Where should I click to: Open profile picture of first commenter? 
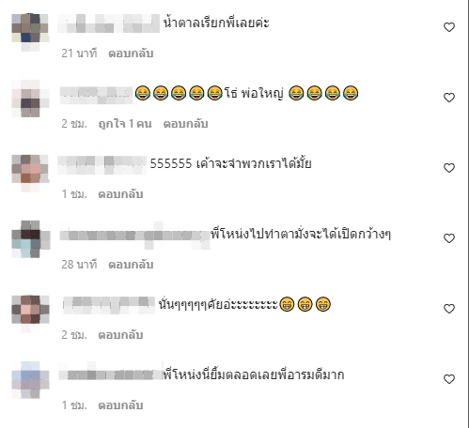point(30,29)
